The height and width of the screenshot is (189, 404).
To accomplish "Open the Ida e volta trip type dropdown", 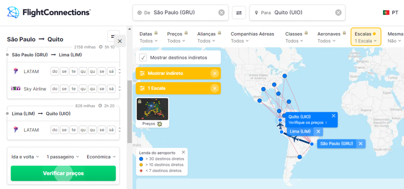I will pos(25,157).
